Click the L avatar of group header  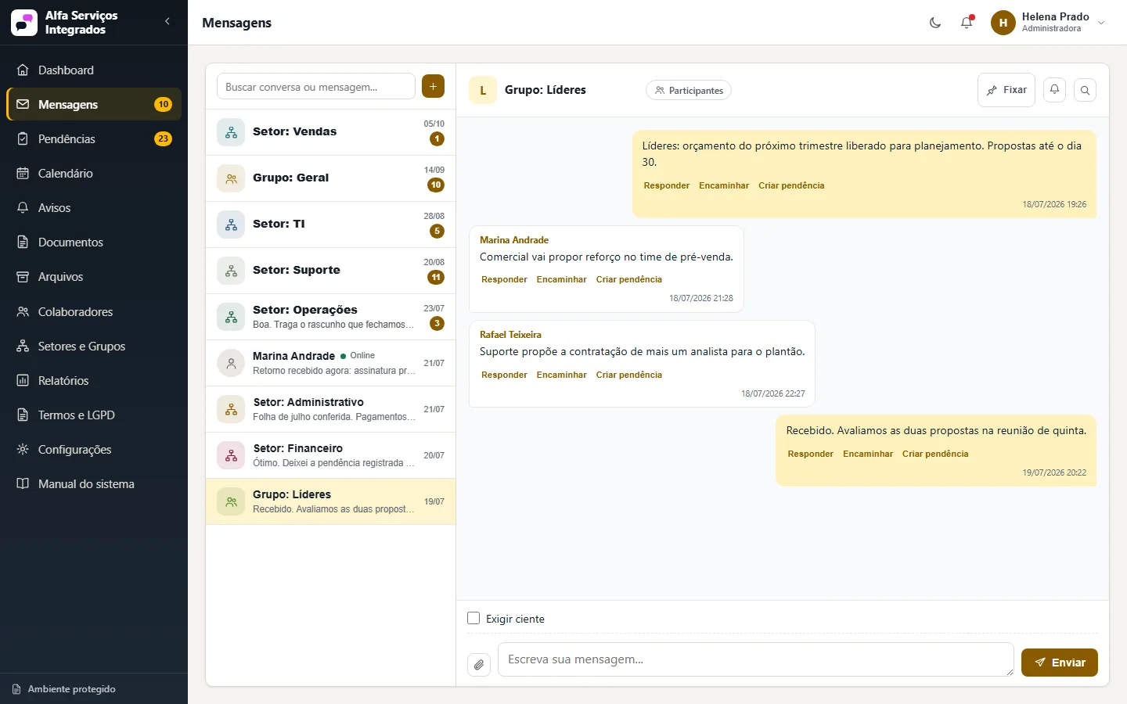483,90
